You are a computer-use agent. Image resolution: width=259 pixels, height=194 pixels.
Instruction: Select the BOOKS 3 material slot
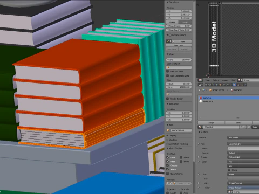229,98
